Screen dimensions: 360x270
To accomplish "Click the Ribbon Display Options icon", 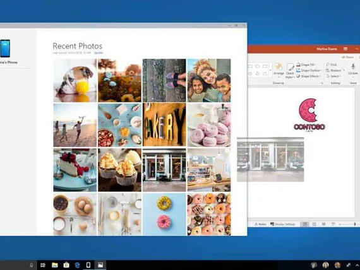I will pyautogui.click(x=345, y=49).
